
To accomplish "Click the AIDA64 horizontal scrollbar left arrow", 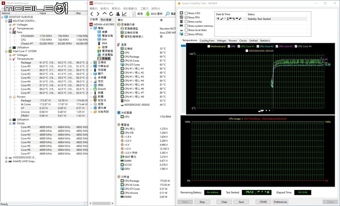I will coord(91,203).
